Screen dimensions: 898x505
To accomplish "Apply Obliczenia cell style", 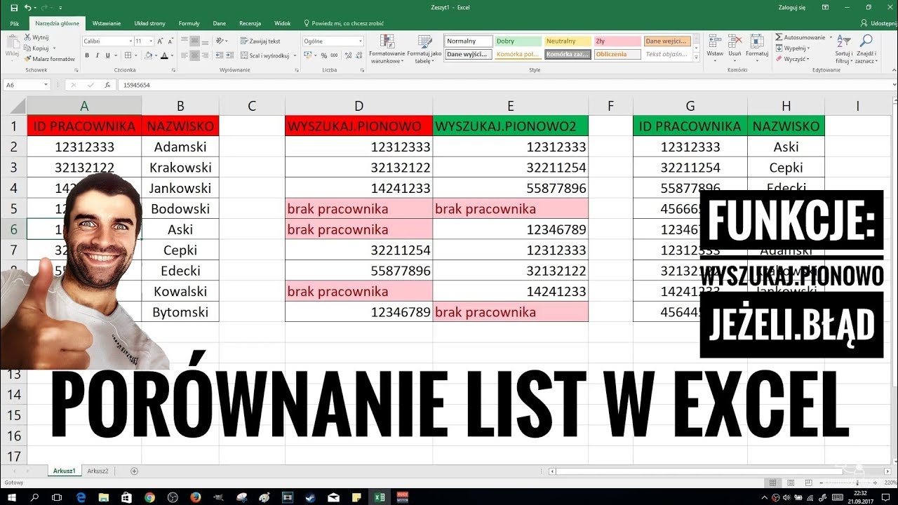I will (617, 54).
